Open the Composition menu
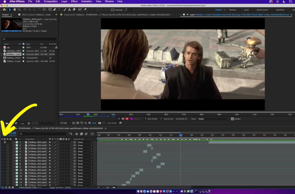The image size is (295, 194). (x=51, y=2)
